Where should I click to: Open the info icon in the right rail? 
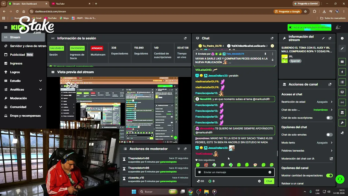pyautogui.click(x=342, y=38)
